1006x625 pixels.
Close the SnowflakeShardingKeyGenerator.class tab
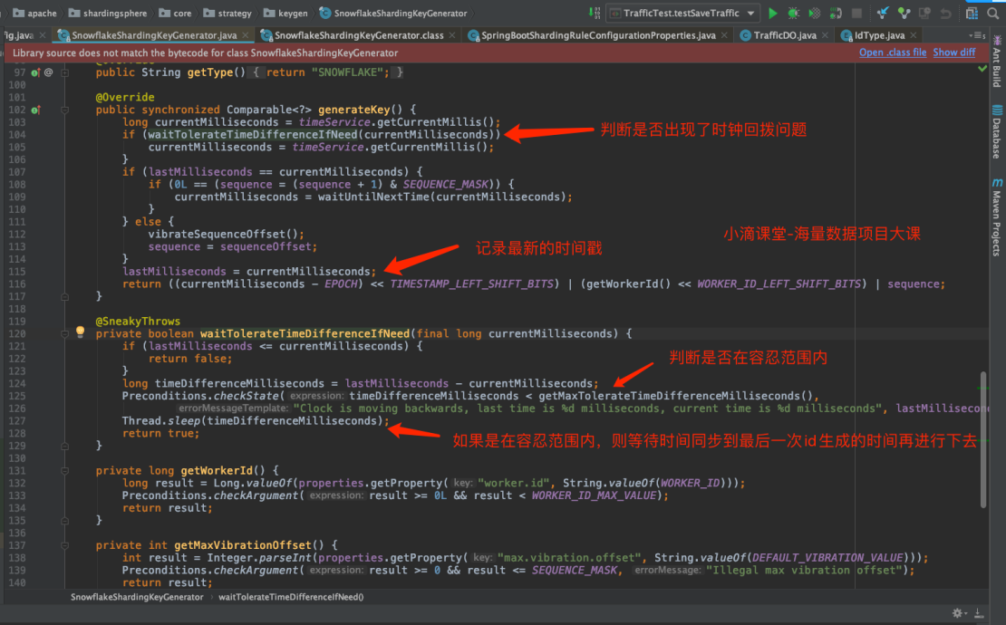point(452,35)
